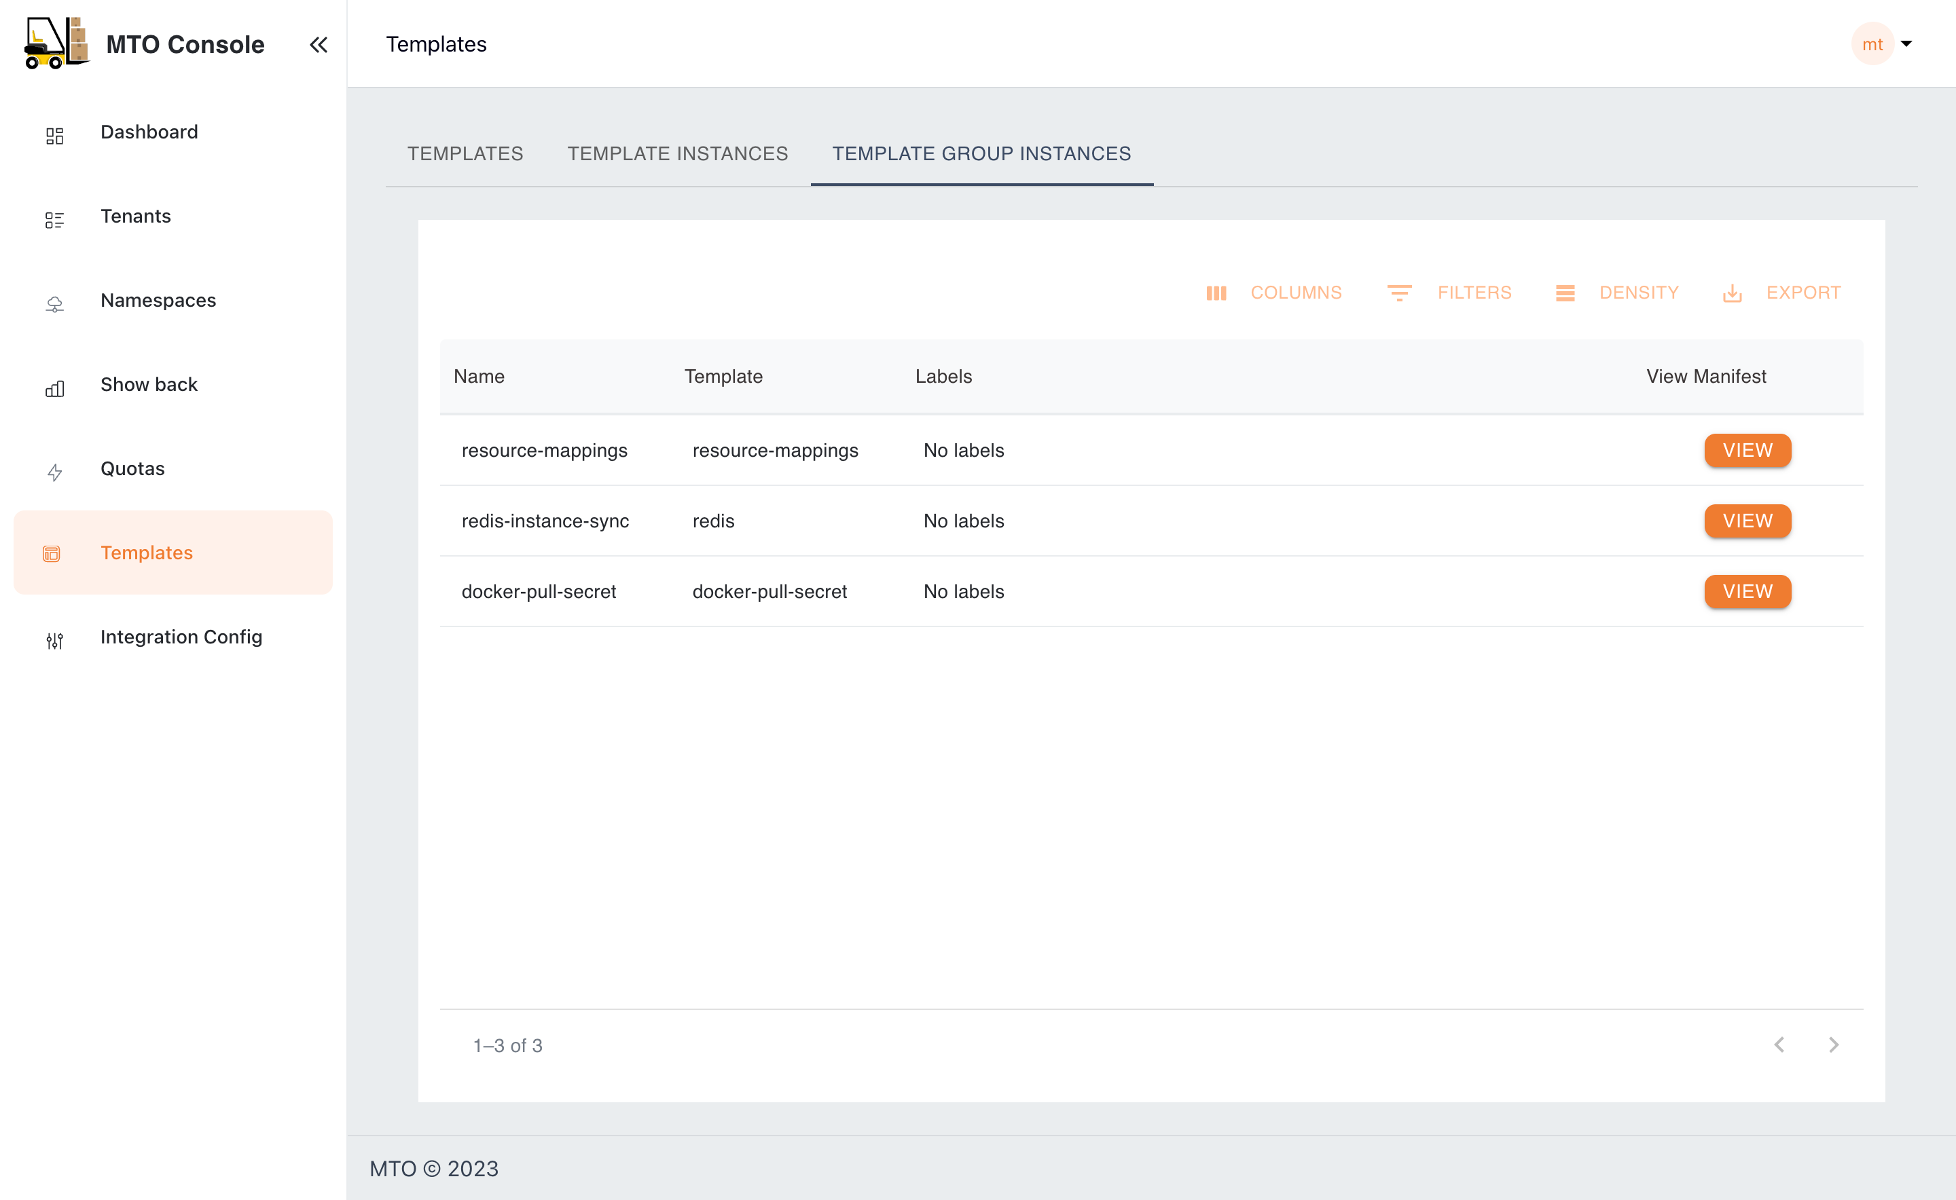Click the 1–3 of 3 pagination text
Image resolution: width=1956 pixels, height=1200 pixels.
click(507, 1045)
